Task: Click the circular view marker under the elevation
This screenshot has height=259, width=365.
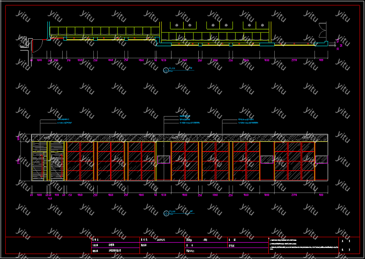Action: tap(166, 213)
